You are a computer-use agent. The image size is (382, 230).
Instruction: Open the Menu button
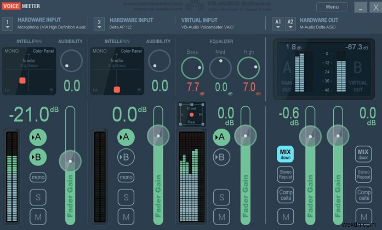pos(332,7)
